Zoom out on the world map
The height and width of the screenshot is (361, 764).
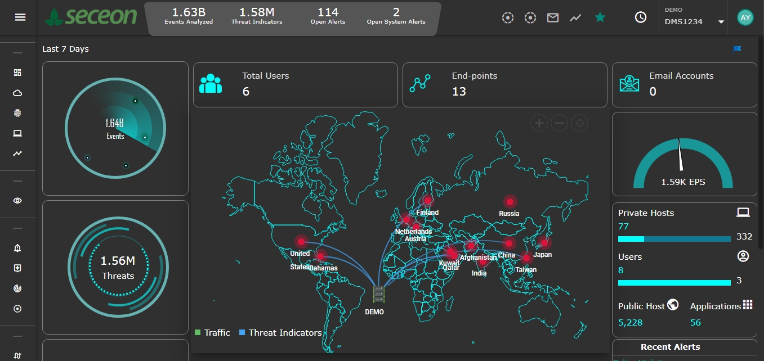tap(559, 123)
